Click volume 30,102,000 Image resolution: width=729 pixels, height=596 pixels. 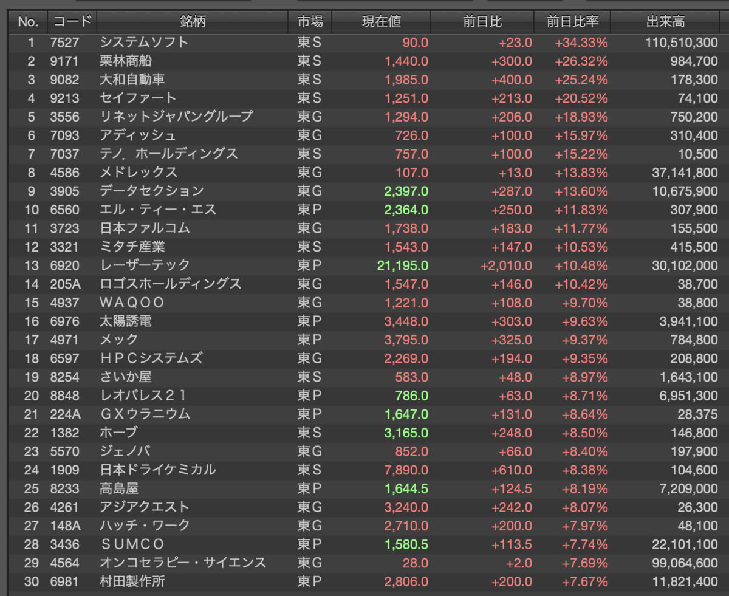(683, 265)
